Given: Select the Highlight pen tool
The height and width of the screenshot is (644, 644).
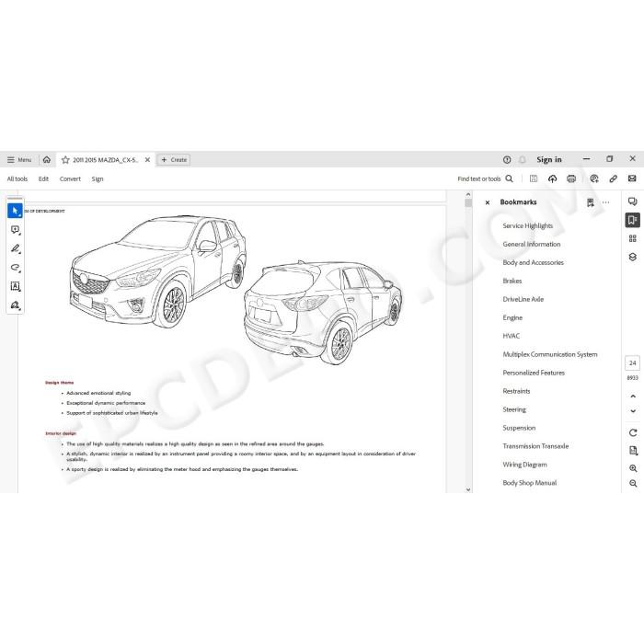Looking at the screenshot, I should coord(16,248).
